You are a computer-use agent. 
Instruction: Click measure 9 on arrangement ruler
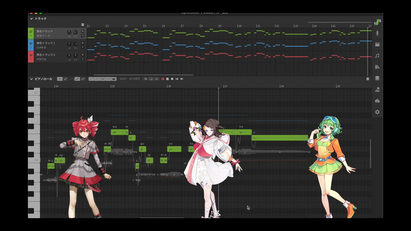point(220,26)
